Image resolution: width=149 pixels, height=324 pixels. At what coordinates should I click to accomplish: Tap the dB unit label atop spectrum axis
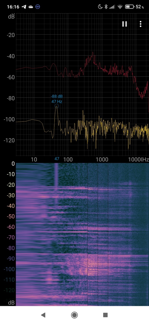point(11,16)
